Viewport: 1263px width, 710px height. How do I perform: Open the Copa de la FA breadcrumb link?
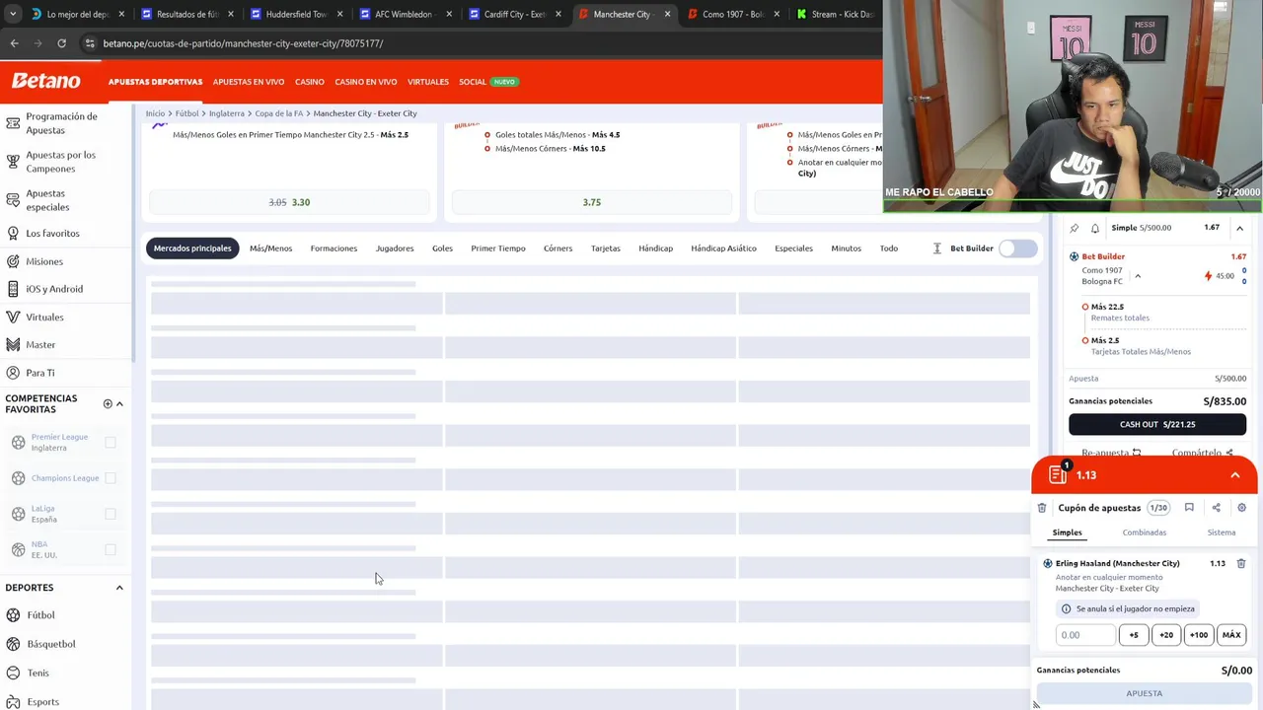point(279,113)
